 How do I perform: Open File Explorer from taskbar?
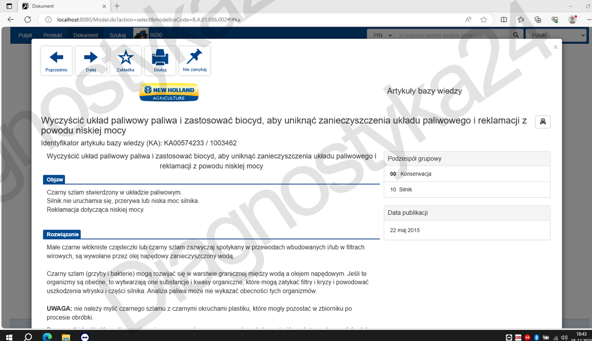pos(66,337)
